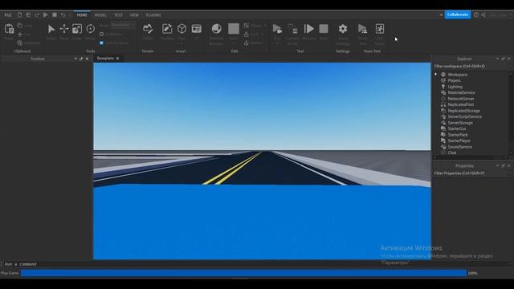This screenshot has width=514, height=289.
Task: Open the help question mark icon
Action: [x=476, y=14]
